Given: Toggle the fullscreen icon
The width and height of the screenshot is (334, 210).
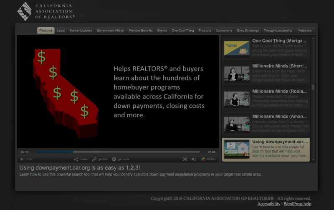Looking at the screenshot, I should pos(185,159).
